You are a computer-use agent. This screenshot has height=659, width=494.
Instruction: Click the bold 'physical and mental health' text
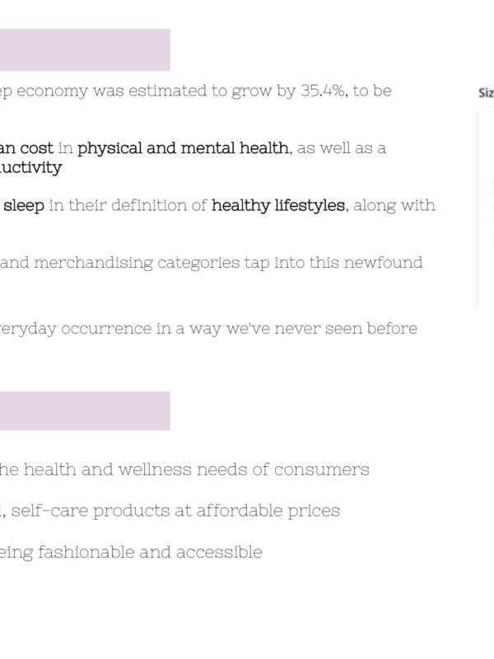pyautogui.click(x=183, y=148)
